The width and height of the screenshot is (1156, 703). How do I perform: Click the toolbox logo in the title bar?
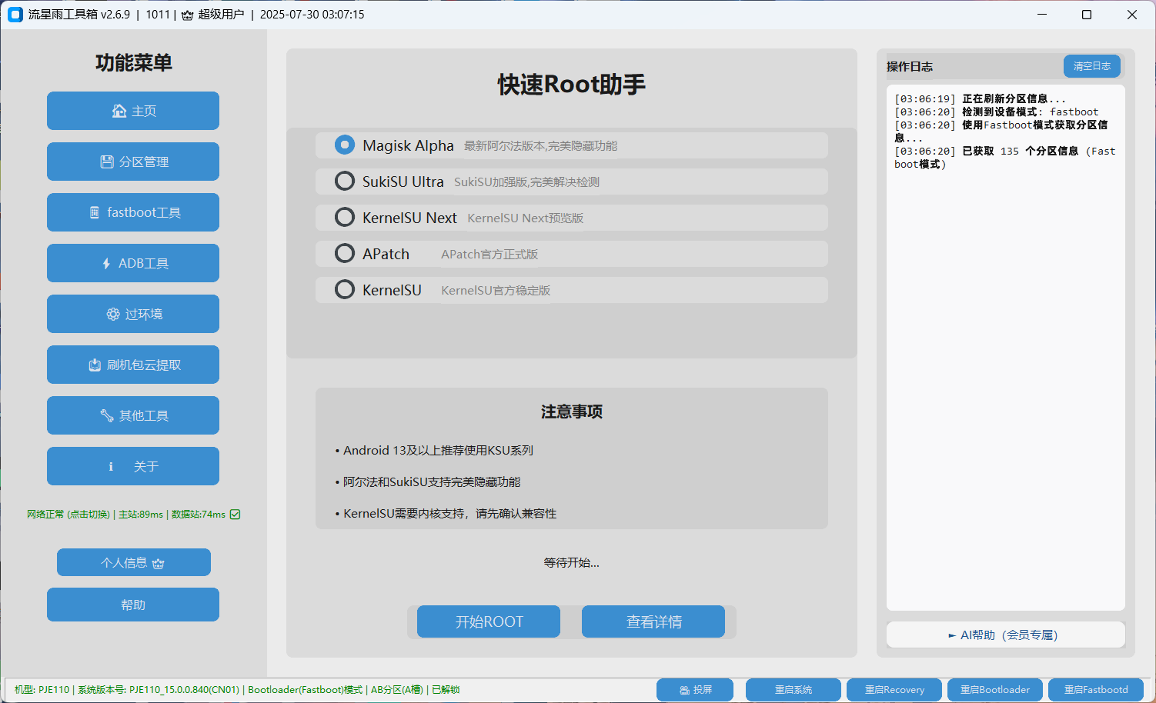[x=15, y=14]
